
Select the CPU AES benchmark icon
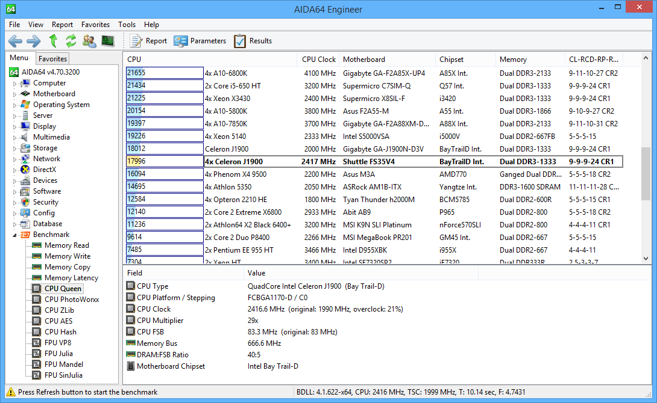tap(37, 321)
